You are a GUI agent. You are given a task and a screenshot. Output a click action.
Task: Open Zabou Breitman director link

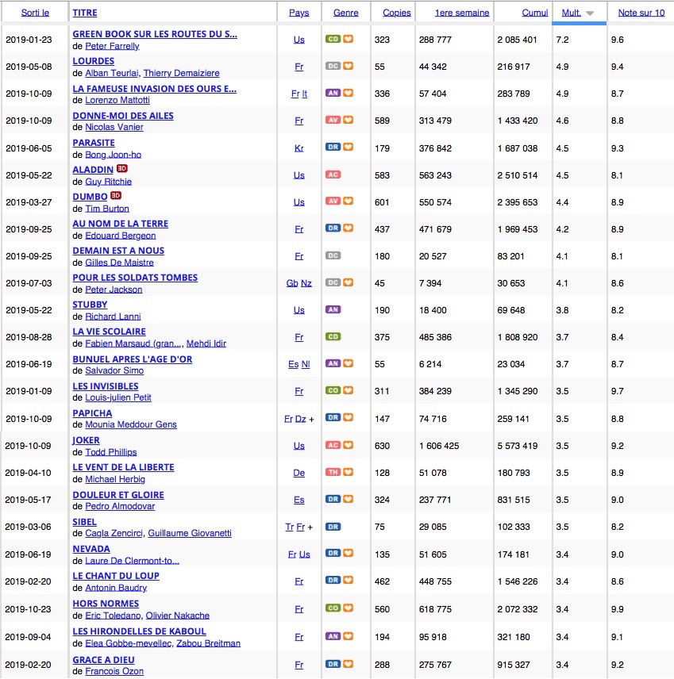point(209,643)
